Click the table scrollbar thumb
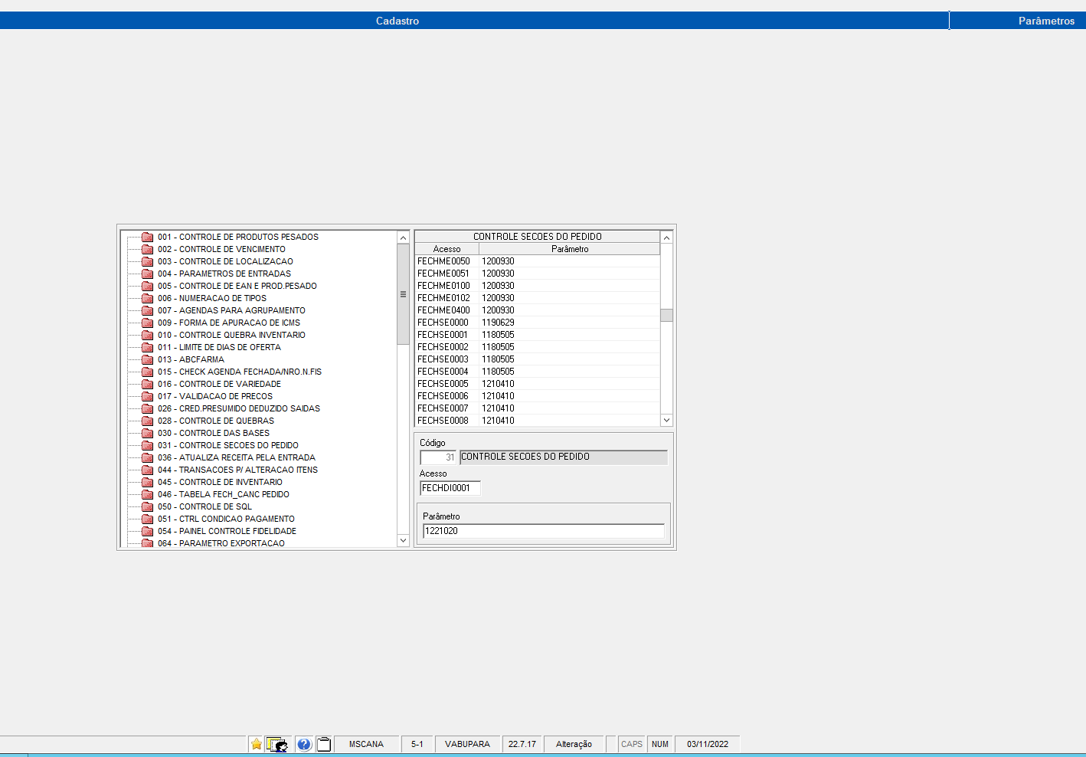This screenshot has width=1086, height=757. tap(666, 315)
